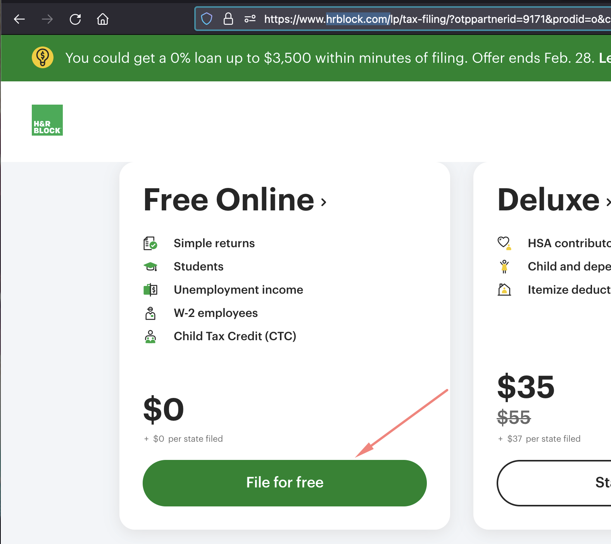The image size is (611, 544).
Task: Click the Simple returns document icon
Action: coord(150,243)
